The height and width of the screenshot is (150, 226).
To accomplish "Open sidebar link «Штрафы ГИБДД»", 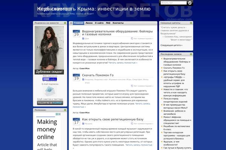I will coord(174,82).
